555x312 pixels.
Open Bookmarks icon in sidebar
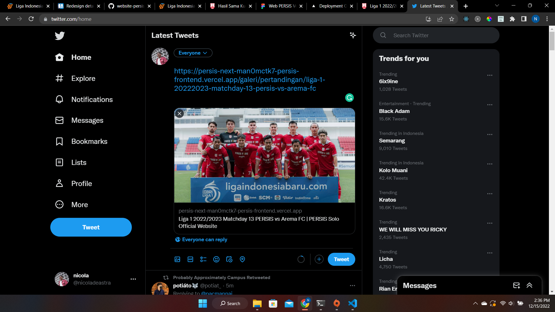point(59,142)
